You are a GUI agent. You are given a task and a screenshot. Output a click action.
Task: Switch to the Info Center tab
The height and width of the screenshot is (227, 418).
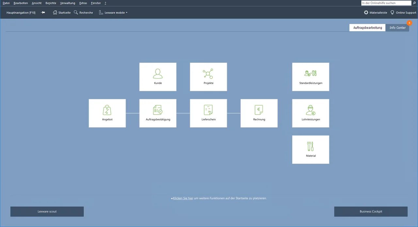[x=397, y=28]
